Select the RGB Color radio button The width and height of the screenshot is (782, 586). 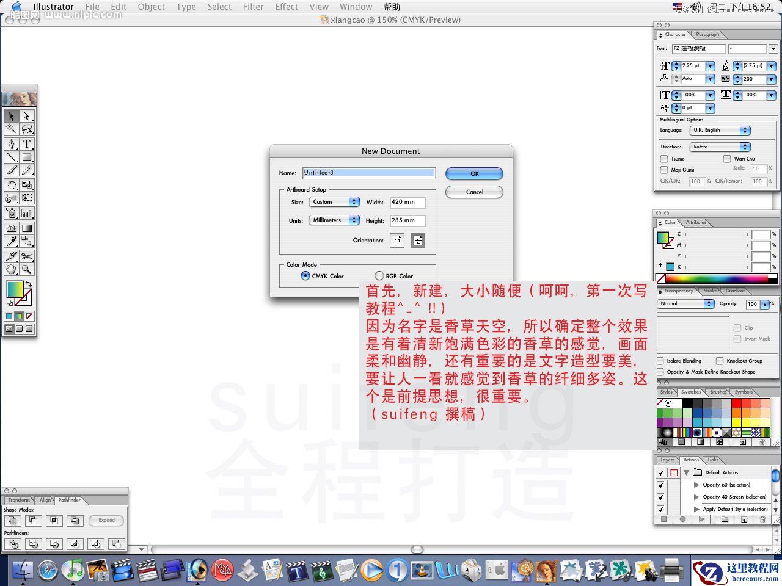pos(379,276)
